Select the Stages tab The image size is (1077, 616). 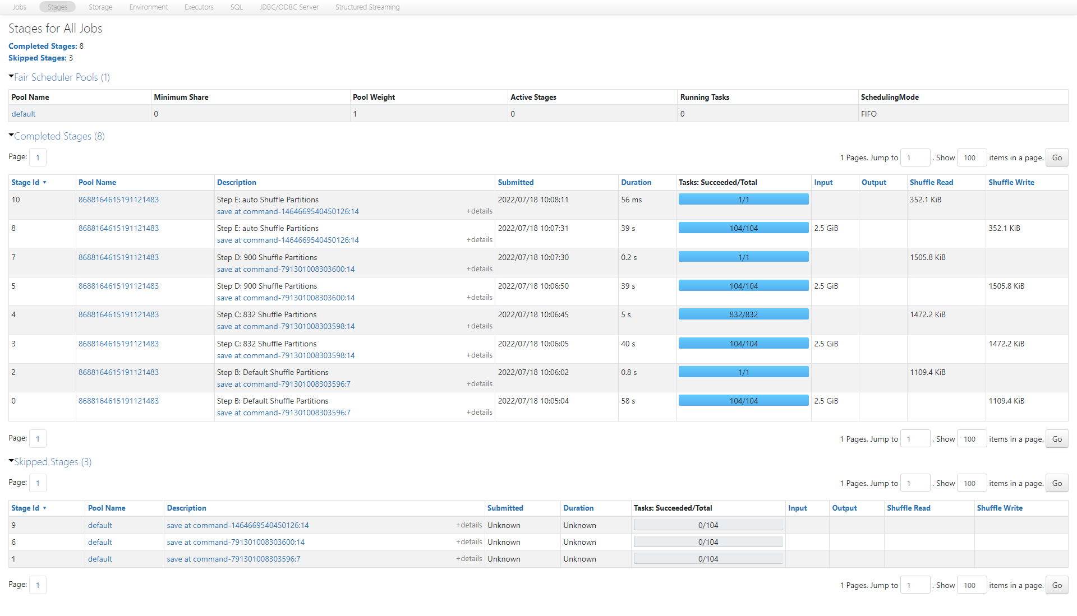click(x=57, y=7)
